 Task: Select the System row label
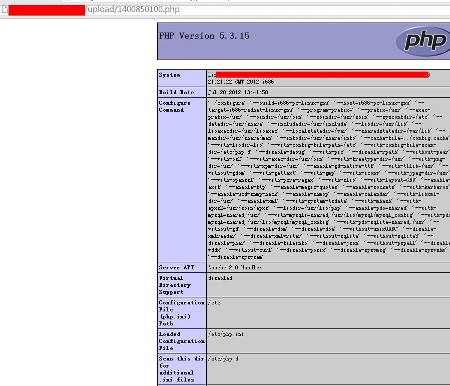coord(169,75)
